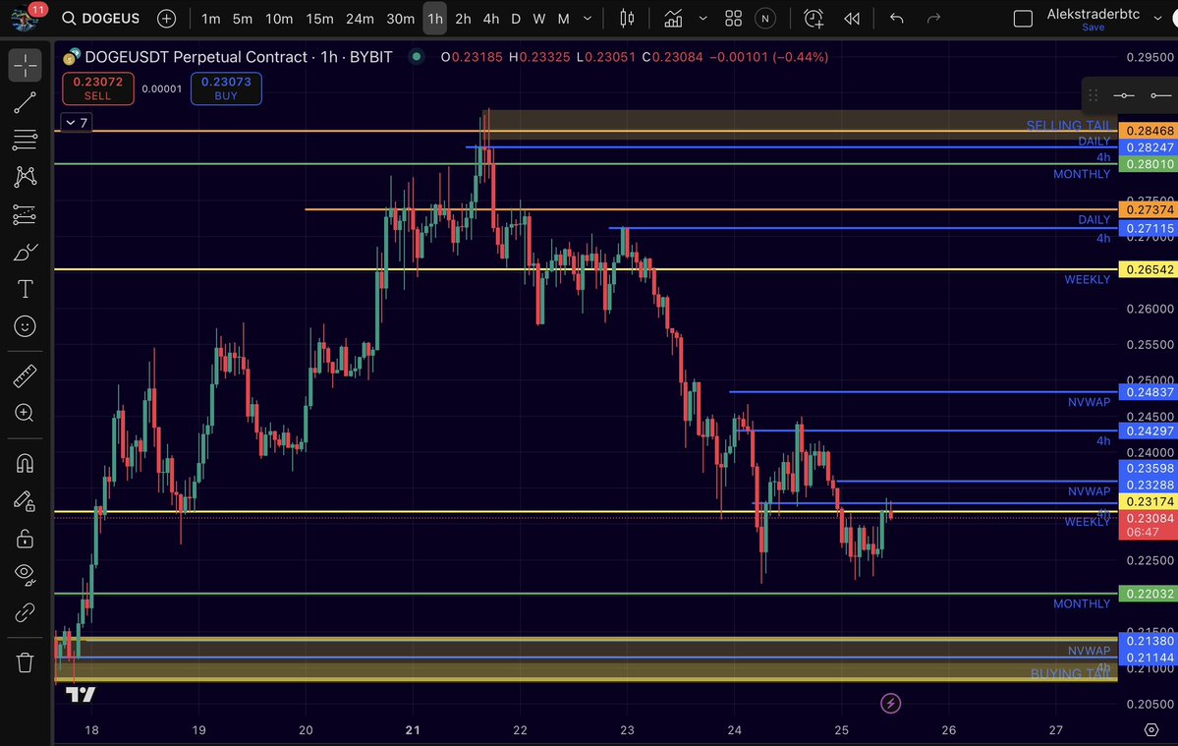Click the 0.23073 BUY button
Viewport: 1178px width, 746px height.
(x=226, y=88)
